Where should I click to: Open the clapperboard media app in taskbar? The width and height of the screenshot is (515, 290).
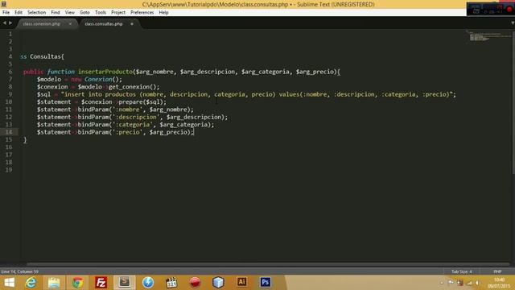click(x=171, y=283)
